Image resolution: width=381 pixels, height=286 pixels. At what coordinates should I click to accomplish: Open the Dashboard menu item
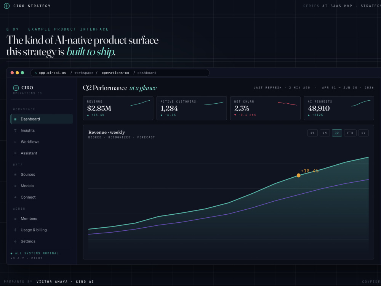[x=42, y=119]
